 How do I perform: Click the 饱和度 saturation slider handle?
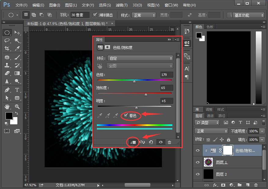pos(146,94)
